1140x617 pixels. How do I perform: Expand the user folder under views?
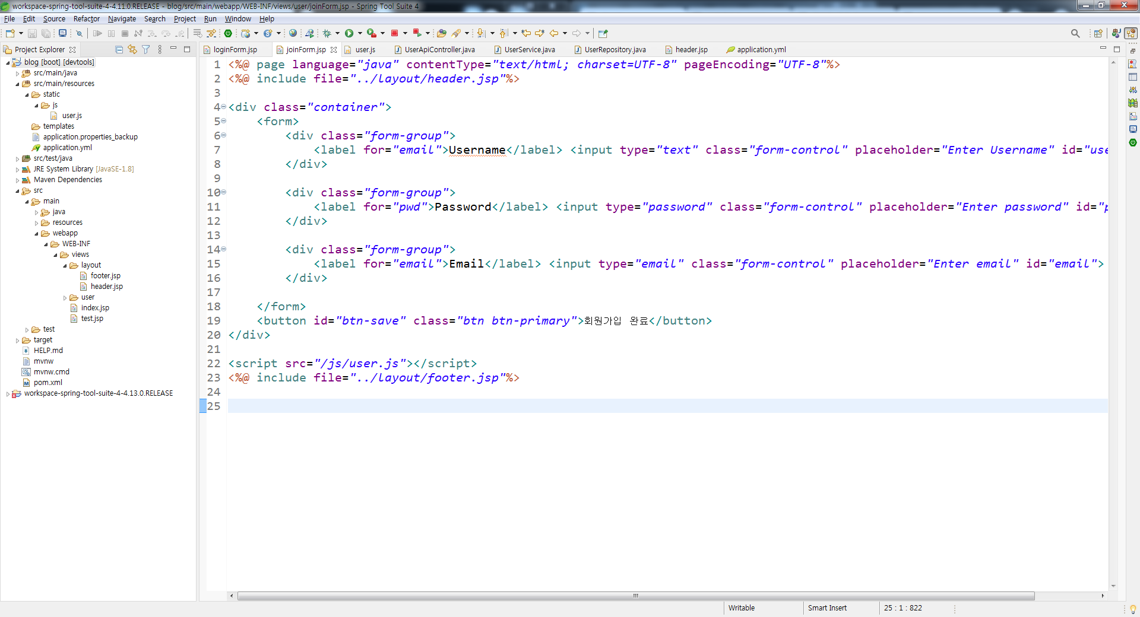65,297
